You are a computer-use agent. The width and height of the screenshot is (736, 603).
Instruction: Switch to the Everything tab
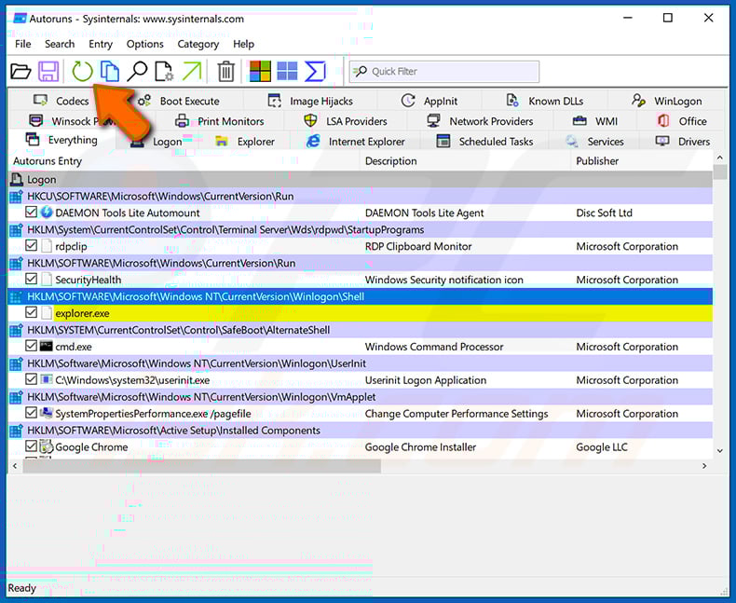pos(61,140)
